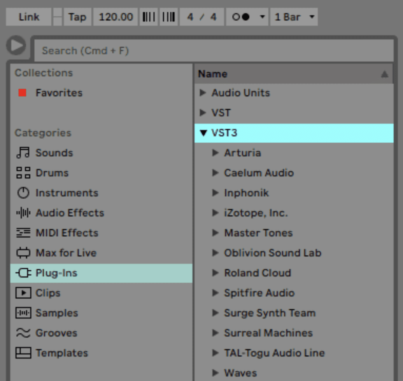403x381 pixels.
Task: Click the Templates layout icon
Action: 23,353
